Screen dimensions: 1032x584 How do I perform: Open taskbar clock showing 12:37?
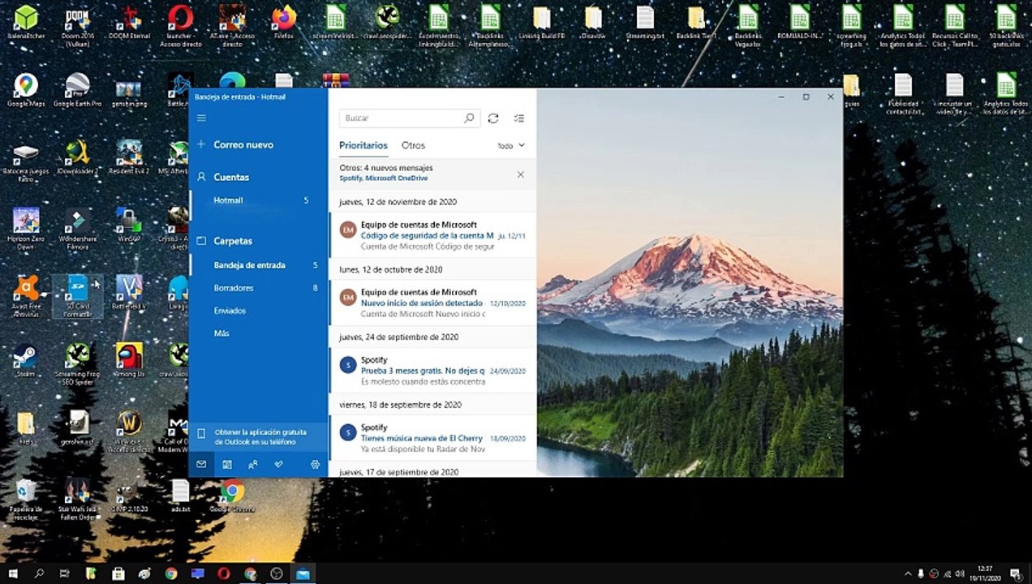tap(985, 573)
